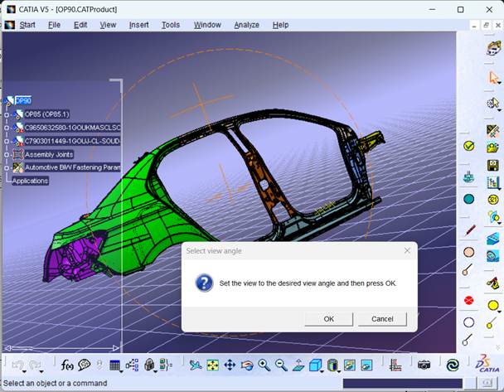Activate Fly mode airplane icon
504x392 pixels.
(x=196, y=365)
